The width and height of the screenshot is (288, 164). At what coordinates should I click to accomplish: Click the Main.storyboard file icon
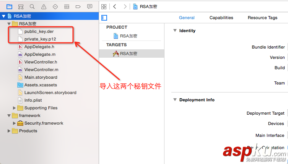pos(20,77)
